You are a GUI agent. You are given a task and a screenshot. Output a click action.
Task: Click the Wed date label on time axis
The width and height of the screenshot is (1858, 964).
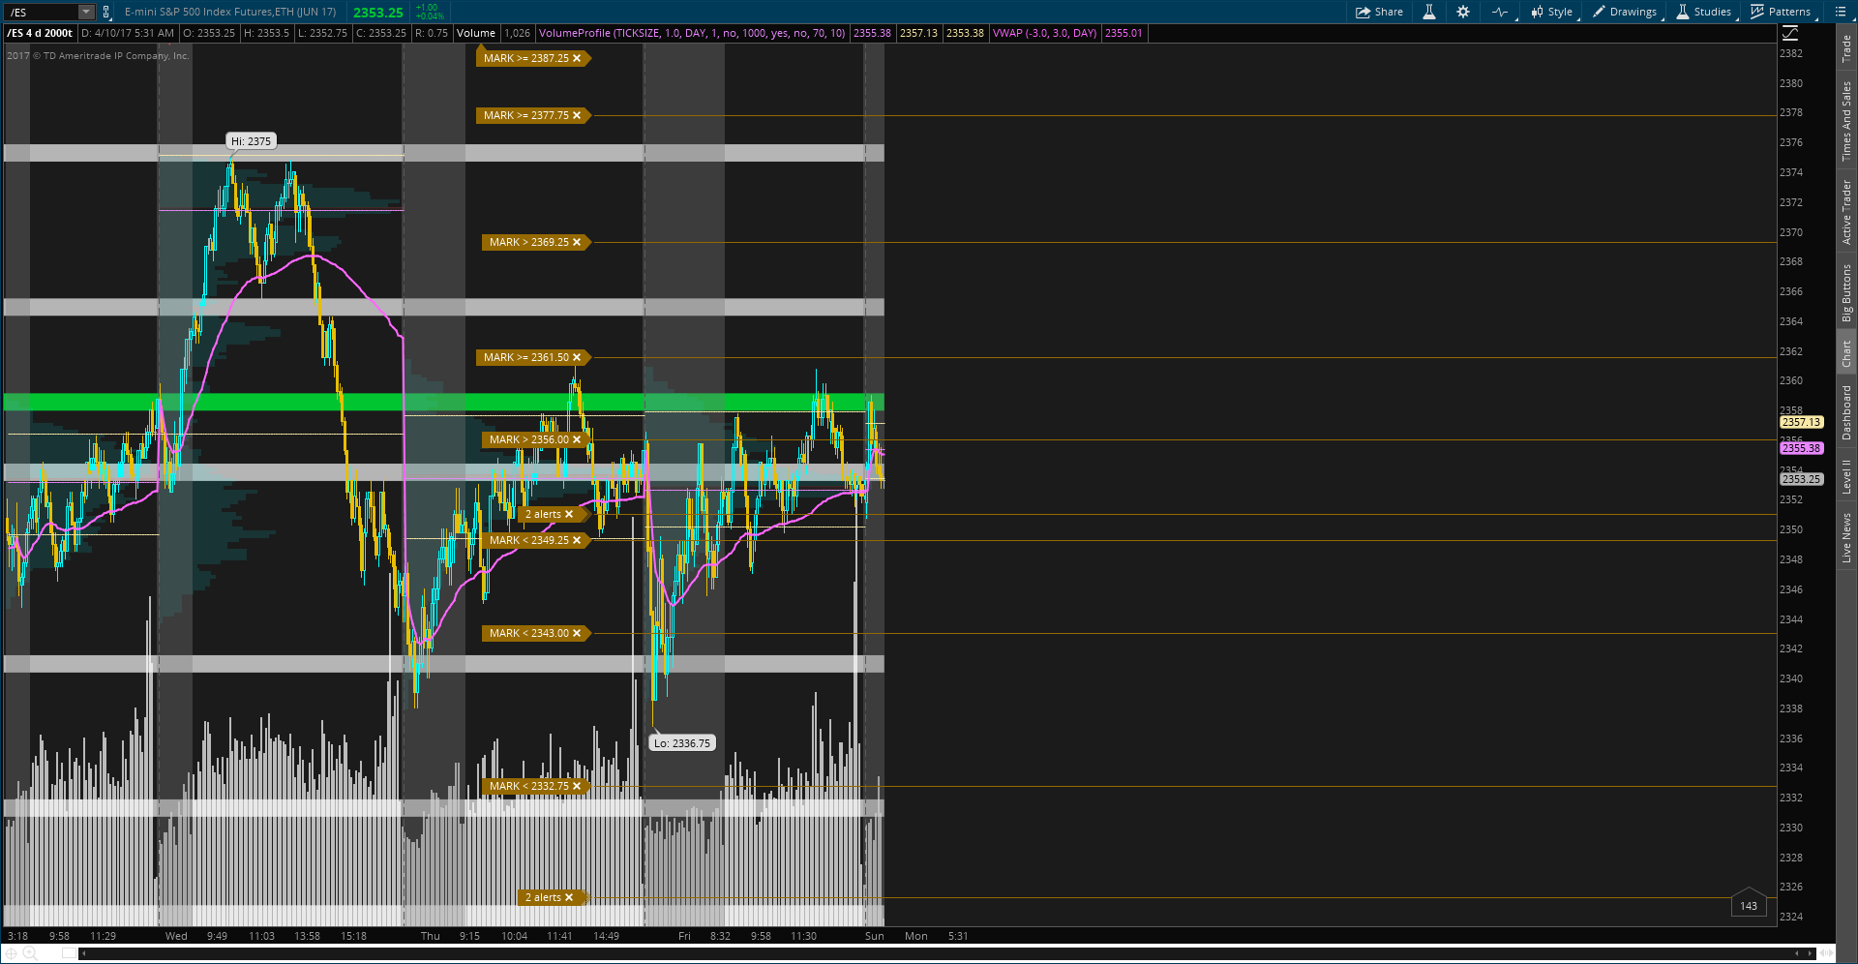tap(176, 936)
